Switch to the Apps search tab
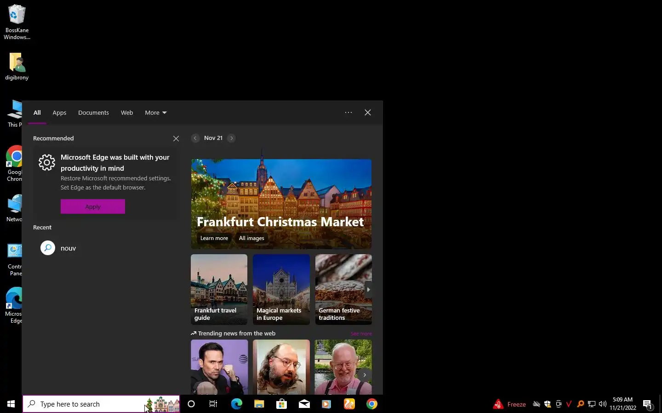This screenshot has width=662, height=413. coord(59,112)
